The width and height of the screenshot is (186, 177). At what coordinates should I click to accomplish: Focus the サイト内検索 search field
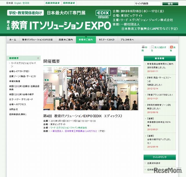[x=148, y=4]
